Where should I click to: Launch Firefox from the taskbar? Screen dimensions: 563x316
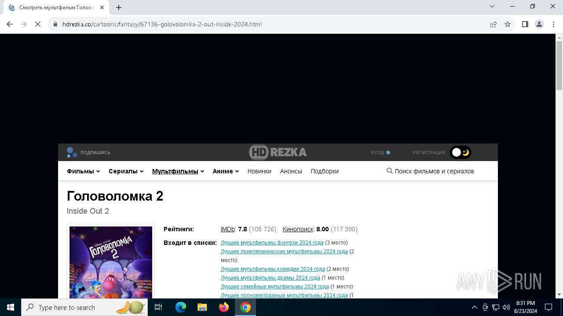click(x=224, y=307)
